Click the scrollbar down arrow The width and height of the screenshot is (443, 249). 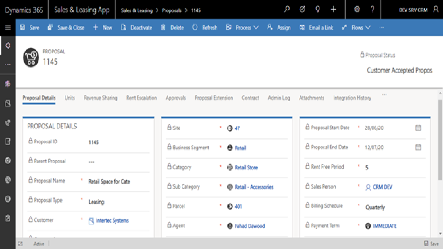tap(440, 234)
